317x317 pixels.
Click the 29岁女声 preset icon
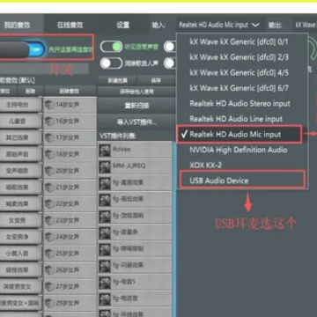pos(50,303)
